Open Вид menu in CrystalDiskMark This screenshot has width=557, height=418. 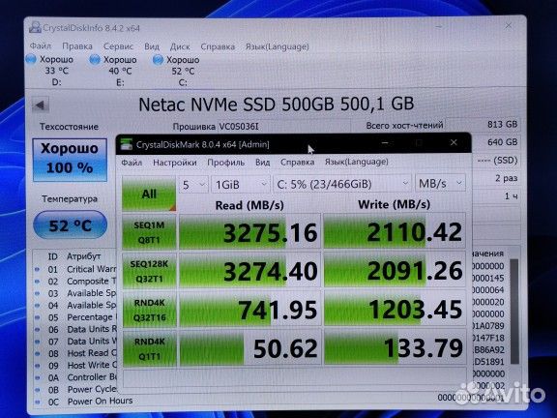coord(262,163)
